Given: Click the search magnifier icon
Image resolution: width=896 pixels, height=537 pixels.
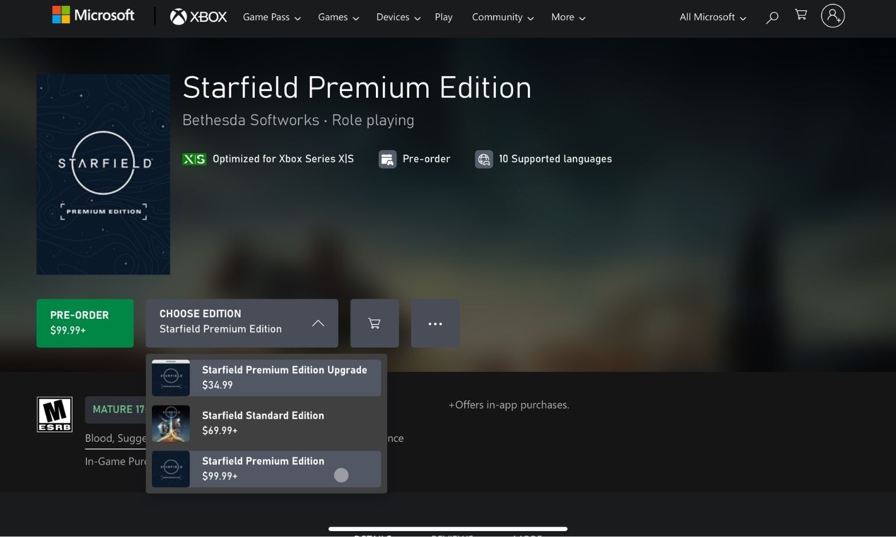Looking at the screenshot, I should click(771, 17).
